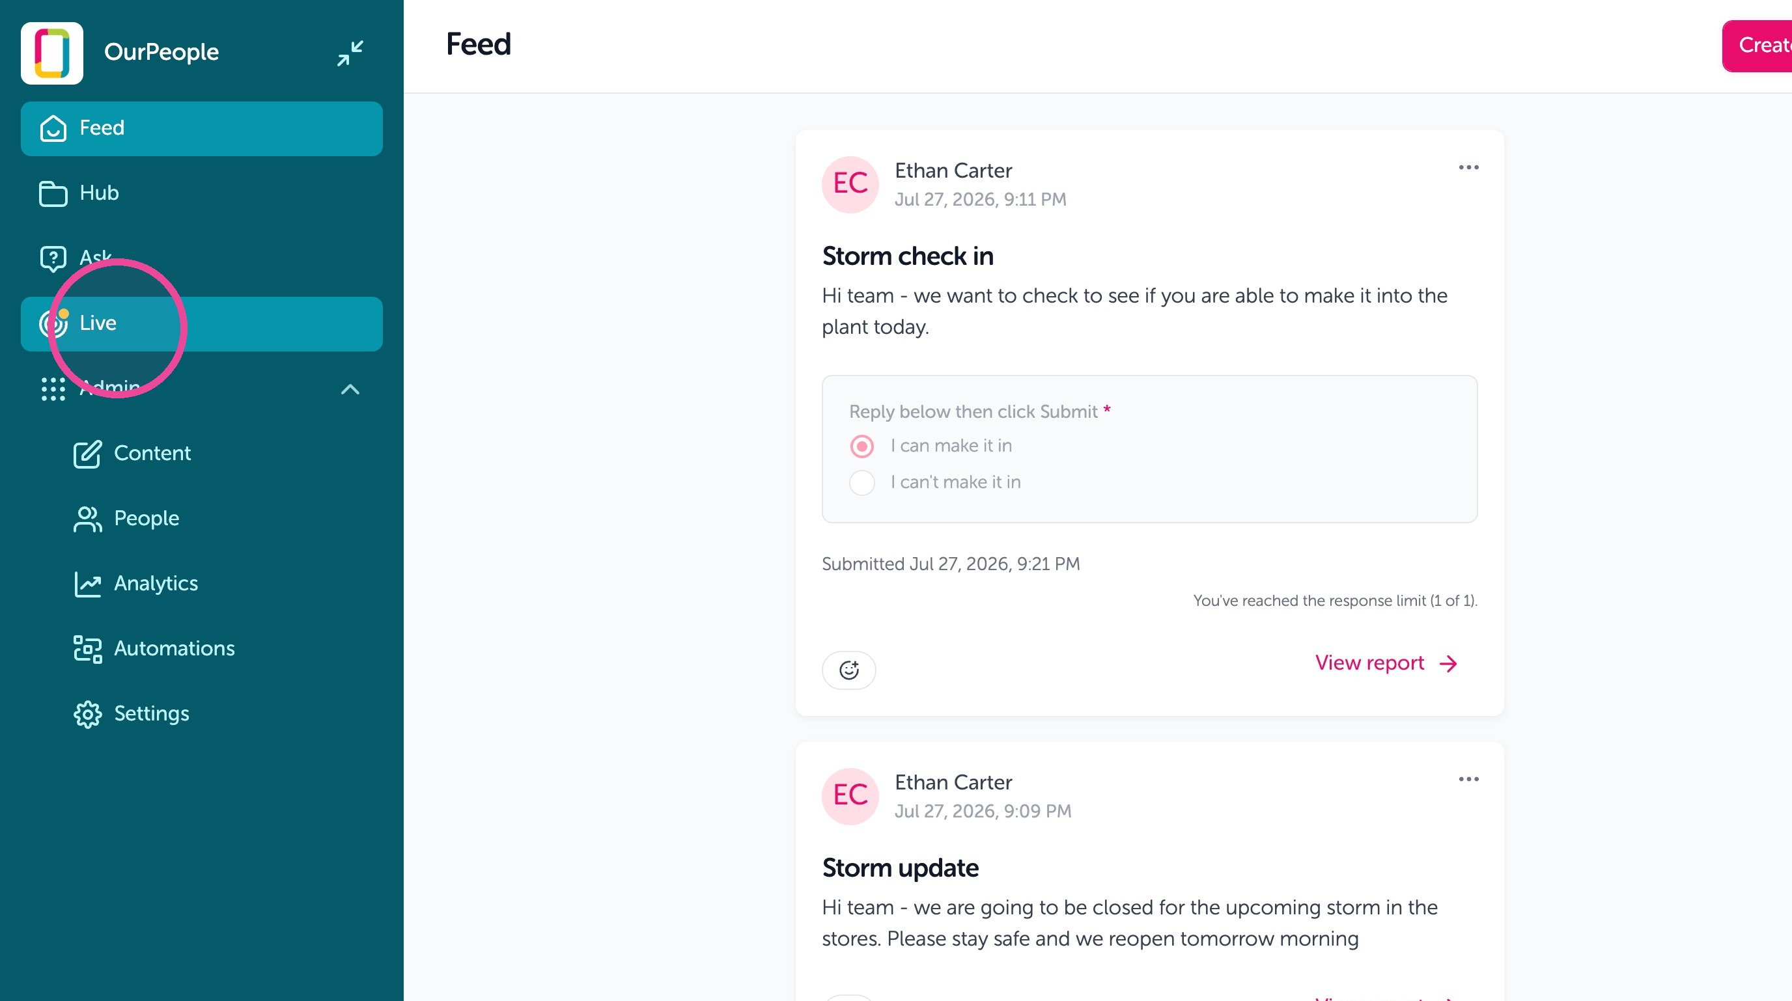The width and height of the screenshot is (1792, 1001).
Task: Open the Automations workflow icon
Action: click(x=88, y=650)
